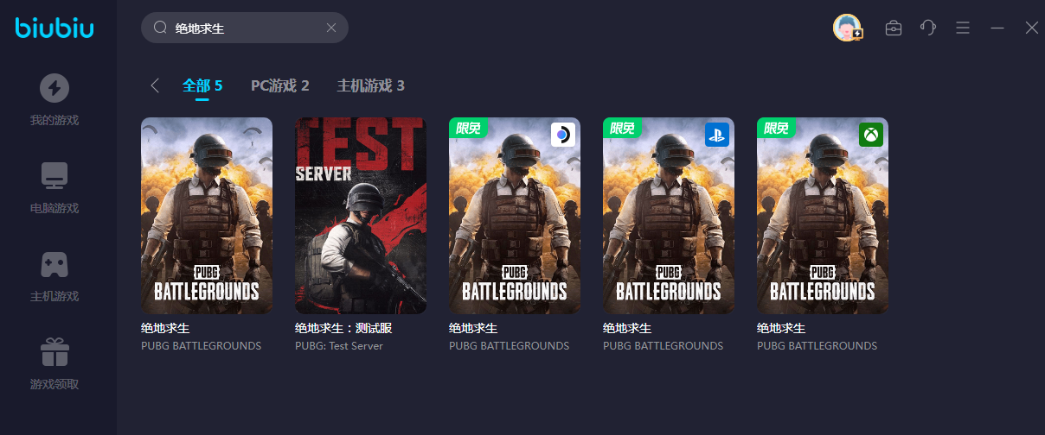
Task: Click the search magnifier icon
Action: click(160, 28)
